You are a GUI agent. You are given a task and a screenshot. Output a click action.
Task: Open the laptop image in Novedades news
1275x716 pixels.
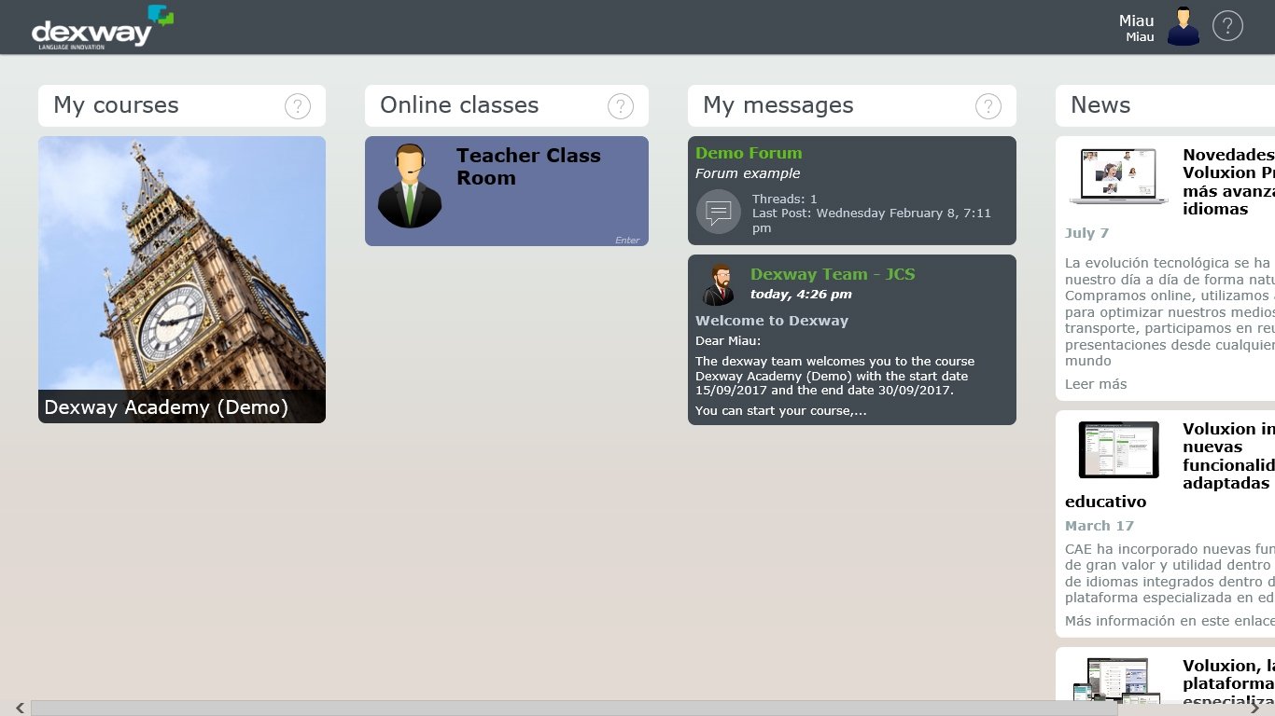1118,176
